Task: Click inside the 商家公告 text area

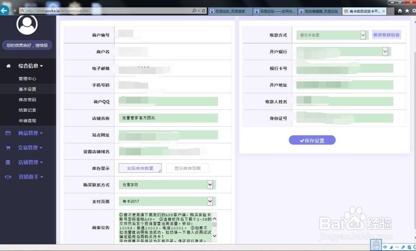Action: [x=165, y=227]
